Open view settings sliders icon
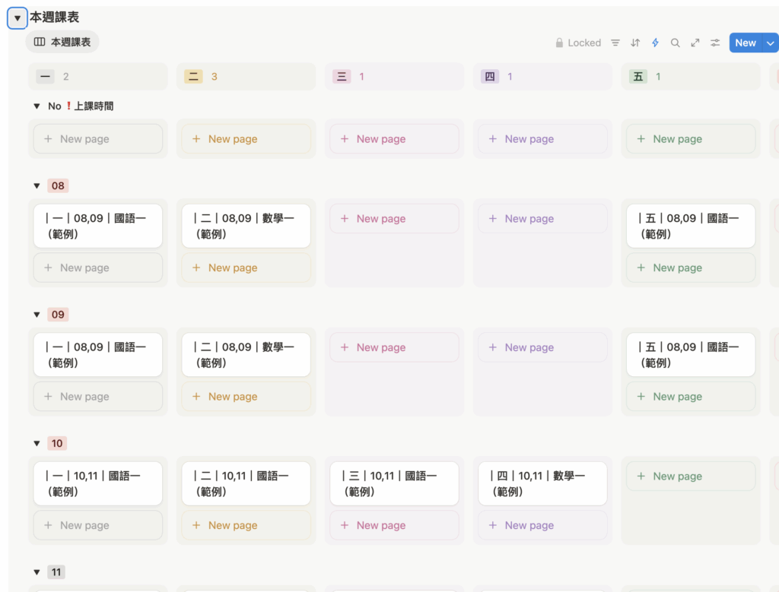This screenshot has height=592, width=779. coord(715,43)
